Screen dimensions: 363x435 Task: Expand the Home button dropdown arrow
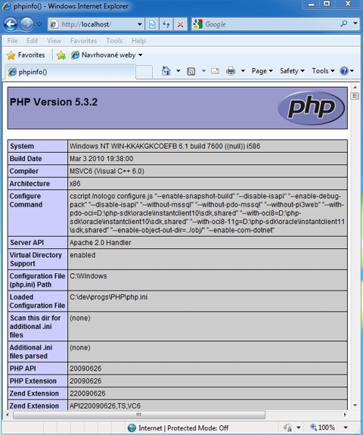pos(178,71)
